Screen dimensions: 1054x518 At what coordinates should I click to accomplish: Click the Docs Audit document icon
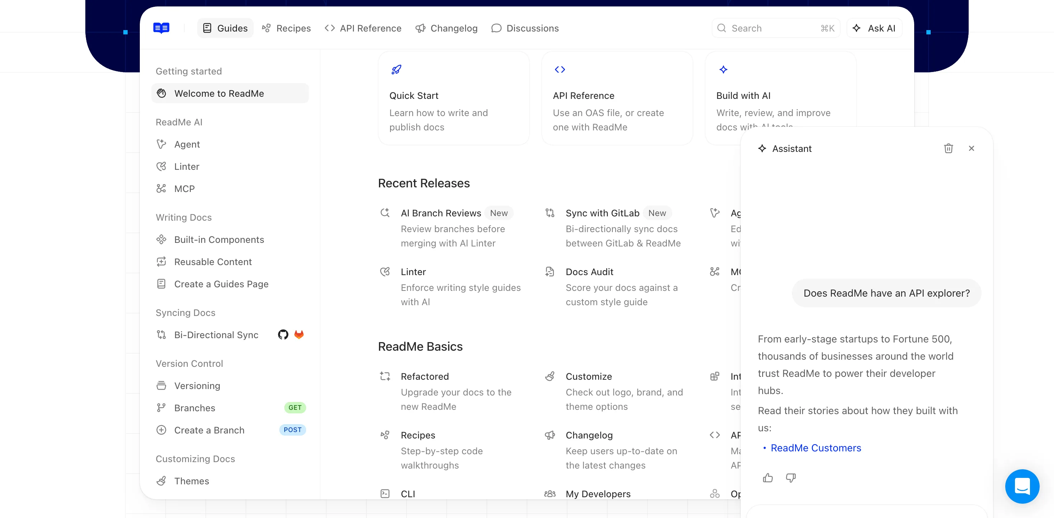(x=550, y=272)
